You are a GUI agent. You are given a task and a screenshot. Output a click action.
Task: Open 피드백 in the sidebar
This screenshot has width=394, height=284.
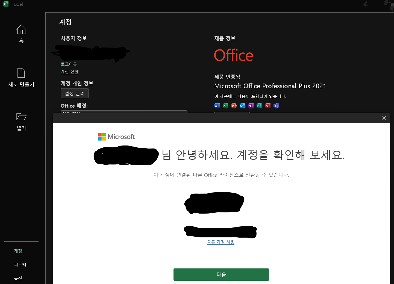(x=20, y=265)
